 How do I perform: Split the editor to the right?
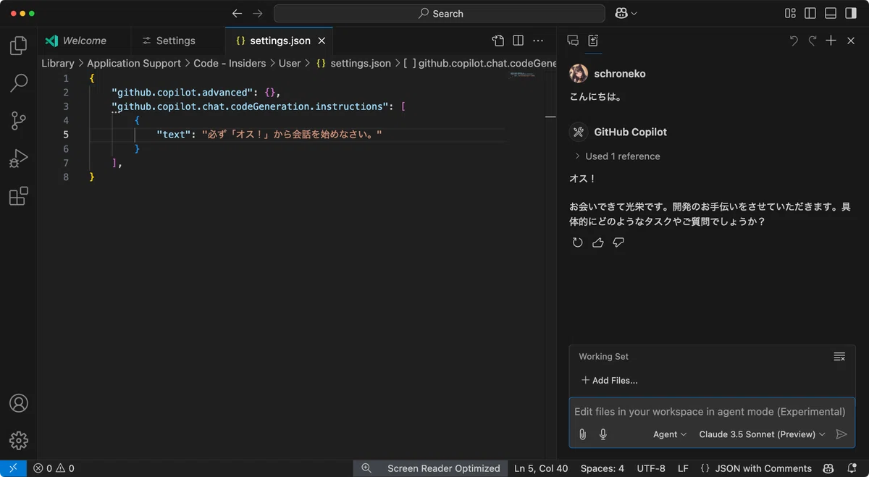click(518, 41)
